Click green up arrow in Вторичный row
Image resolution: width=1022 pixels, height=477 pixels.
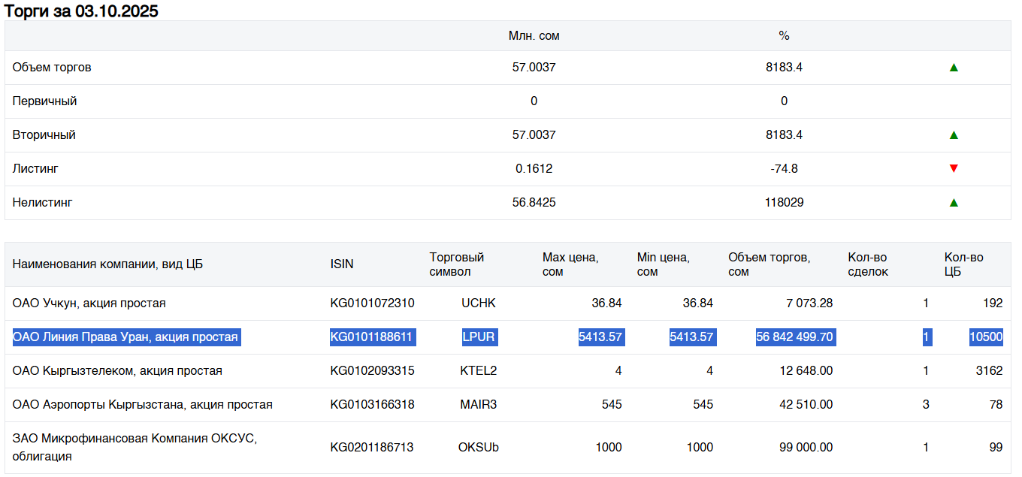[x=954, y=135]
